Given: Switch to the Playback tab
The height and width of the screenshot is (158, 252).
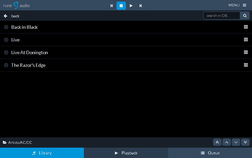Looking at the screenshot, I should click(x=126, y=153).
